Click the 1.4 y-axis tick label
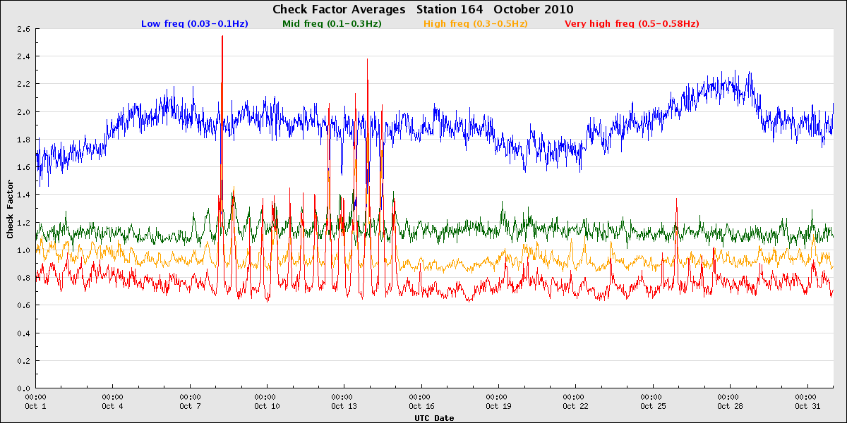 pos(23,195)
